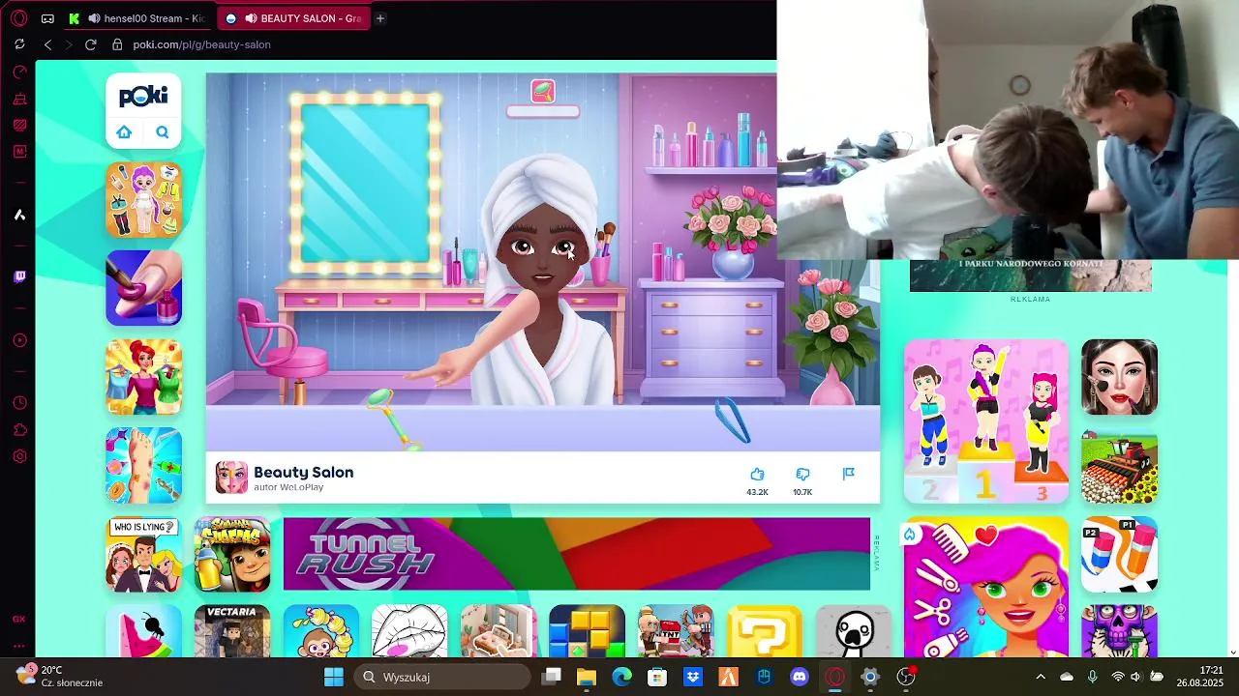Screen dimensions: 1239x696
Task: Open harvester sunflower game thumbnail
Action: point(1119,466)
